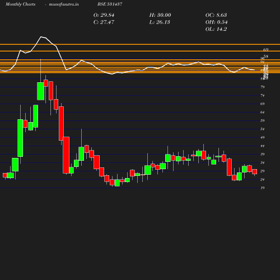Select the close value "C: 27.47"
The width and height of the screenshot is (280, 280).
pos(104,22)
